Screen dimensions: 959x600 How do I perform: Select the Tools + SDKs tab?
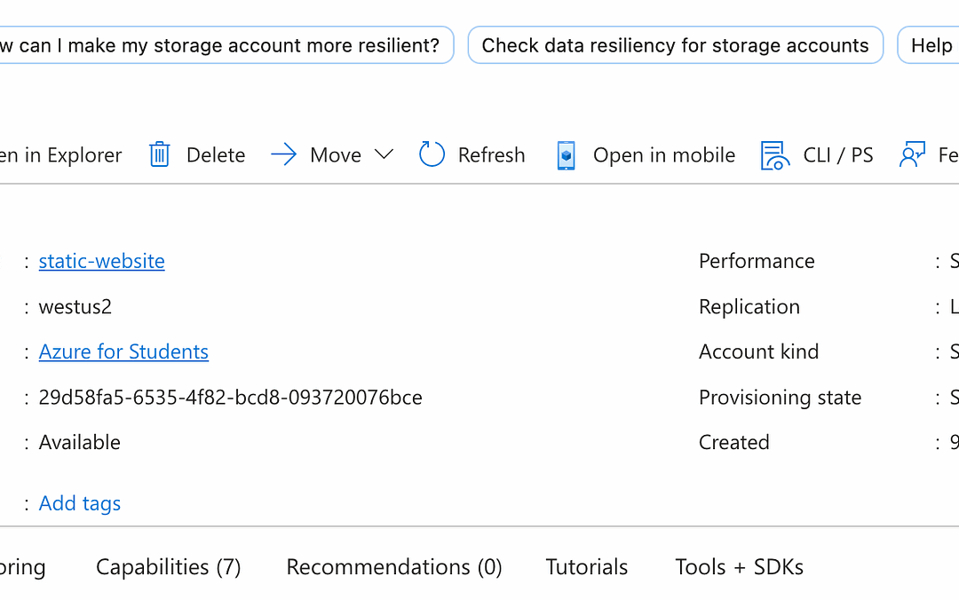[739, 567]
